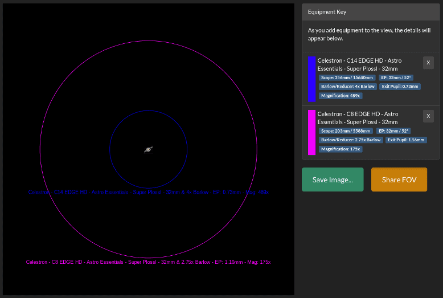Click the blue C14 caption in the view
Screen dimensions: 443x298
pyautogui.click(x=148, y=192)
